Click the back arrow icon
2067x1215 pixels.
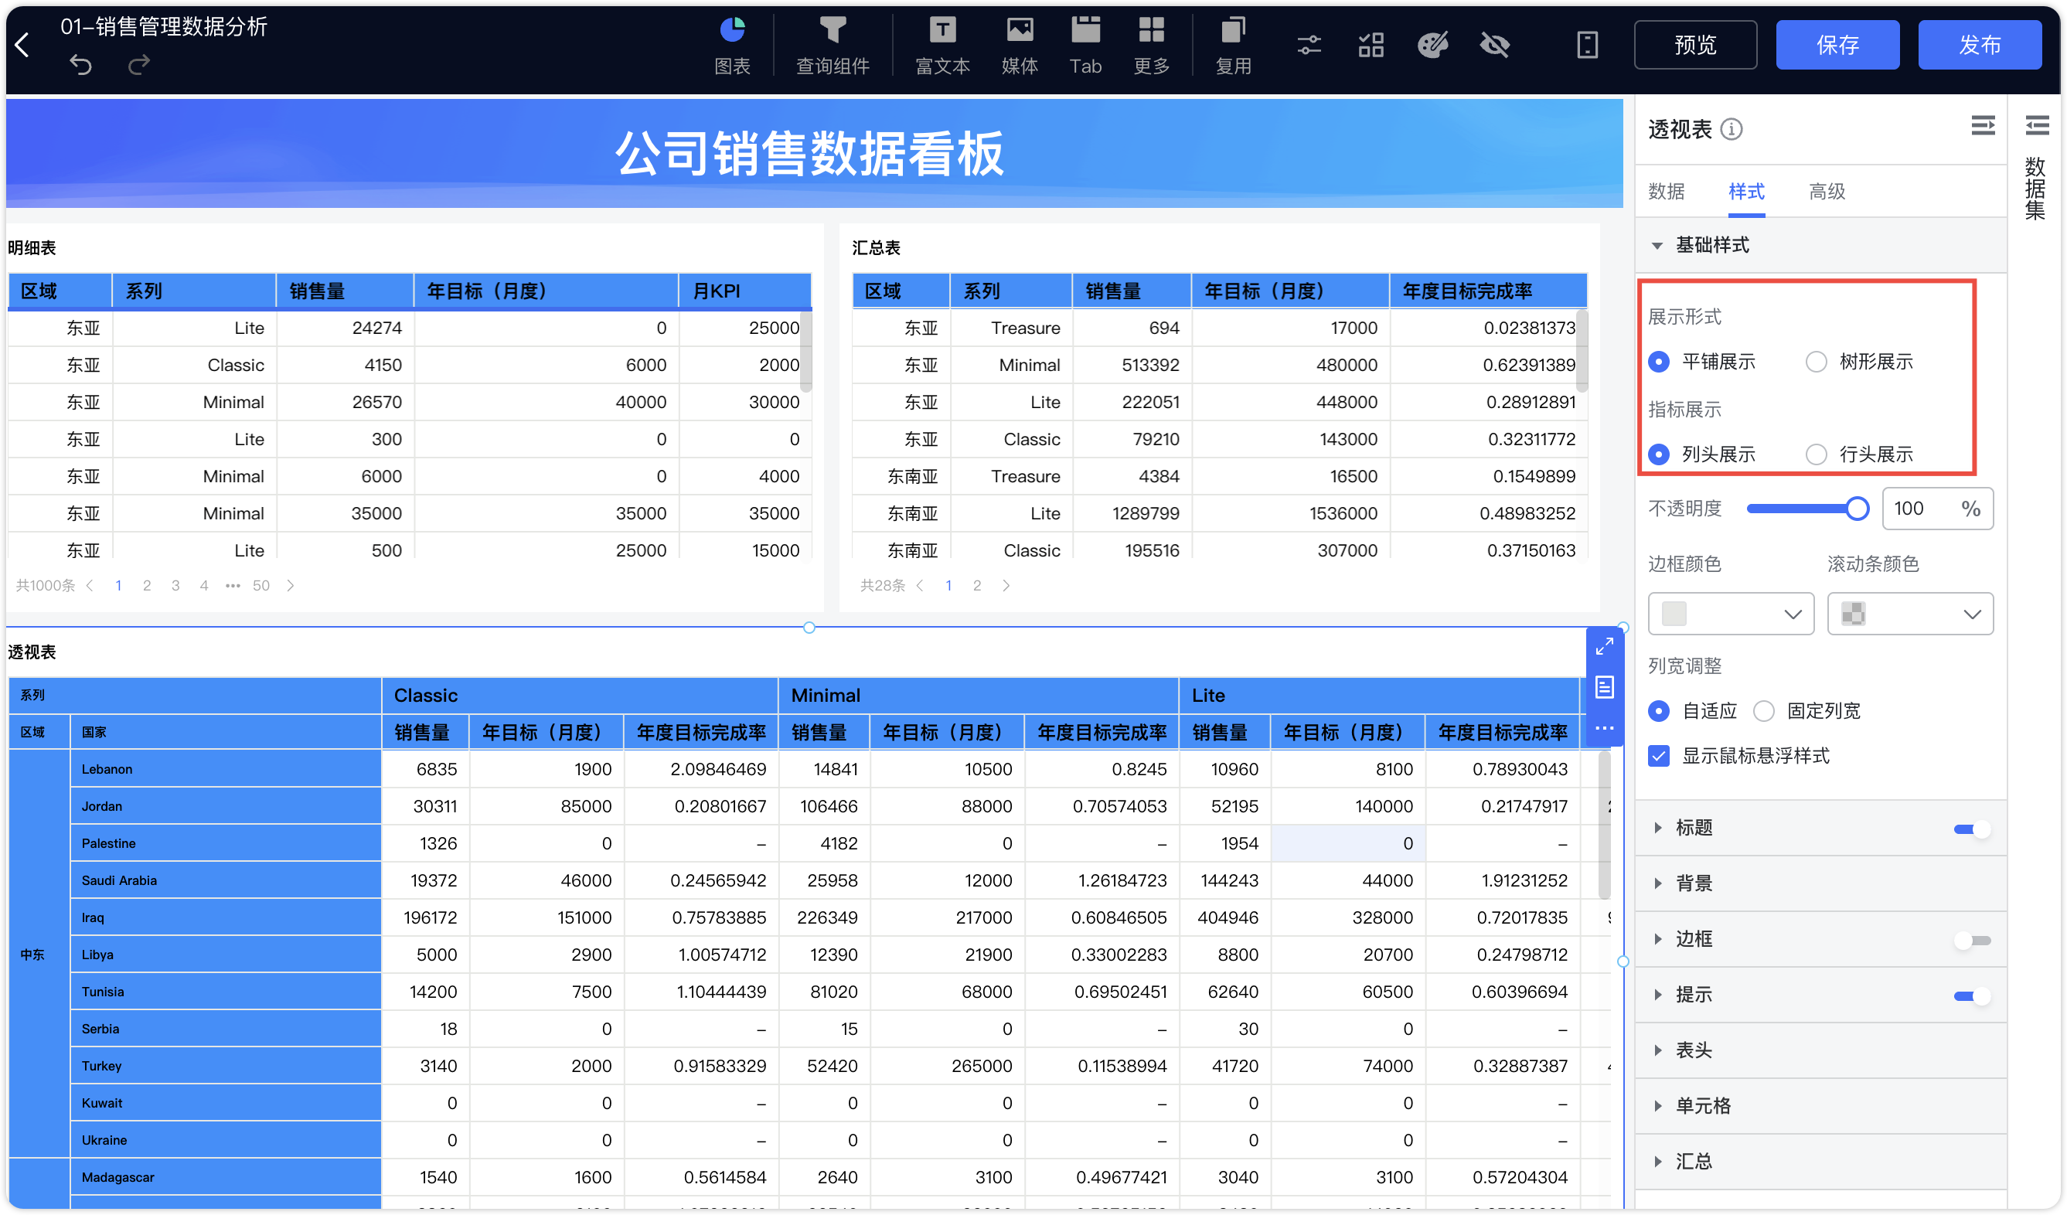[22, 46]
